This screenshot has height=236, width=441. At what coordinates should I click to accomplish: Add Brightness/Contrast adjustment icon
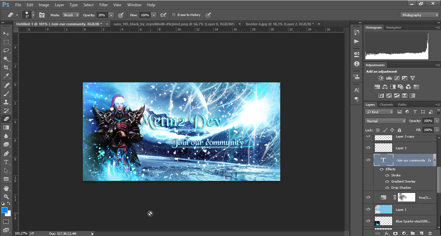[x=381, y=78]
